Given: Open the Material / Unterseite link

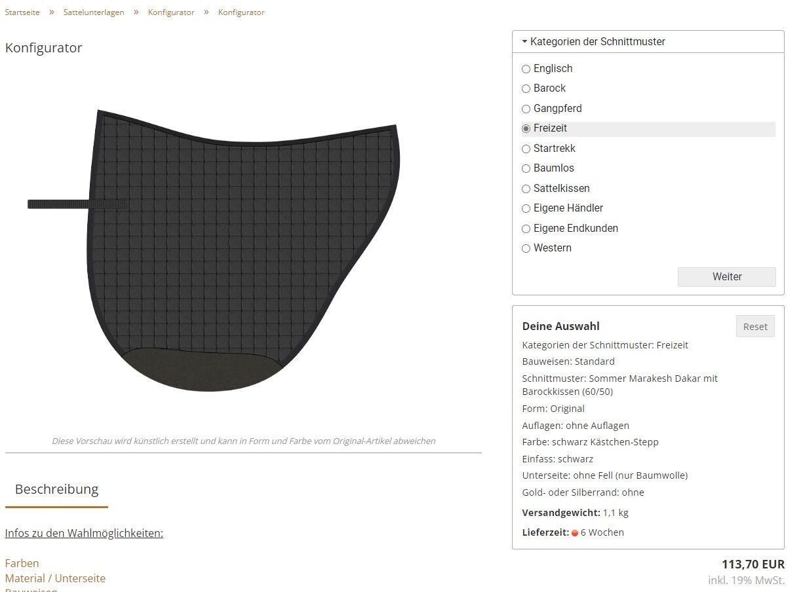Looking at the screenshot, I should tap(55, 578).
